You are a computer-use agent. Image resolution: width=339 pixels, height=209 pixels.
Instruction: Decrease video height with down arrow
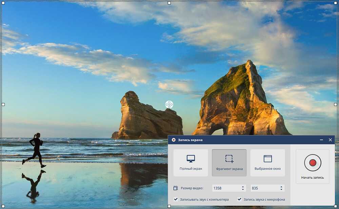click(x=281, y=190)
